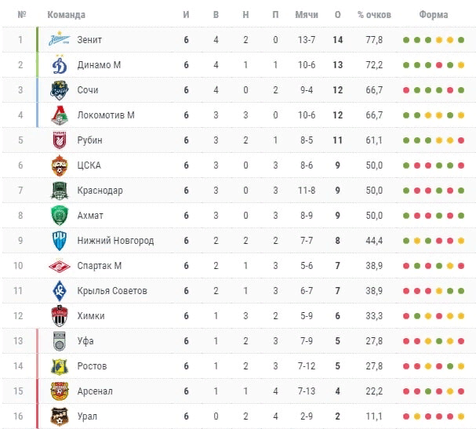Click the Lokomotiv M club emblem
This screenshot has width=476, height=429.
coord(60,115)
